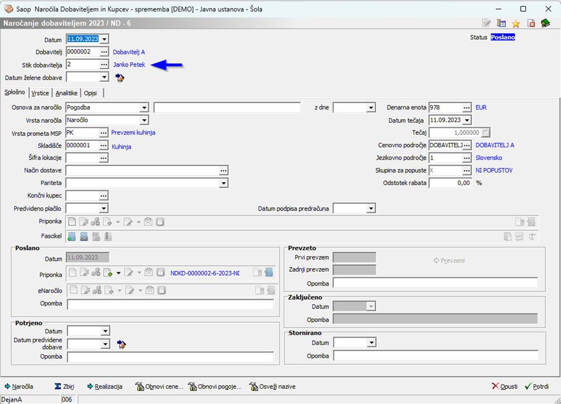Click the star favorites icon in header
The image size is (561, 404).
[x=516, y=24]
